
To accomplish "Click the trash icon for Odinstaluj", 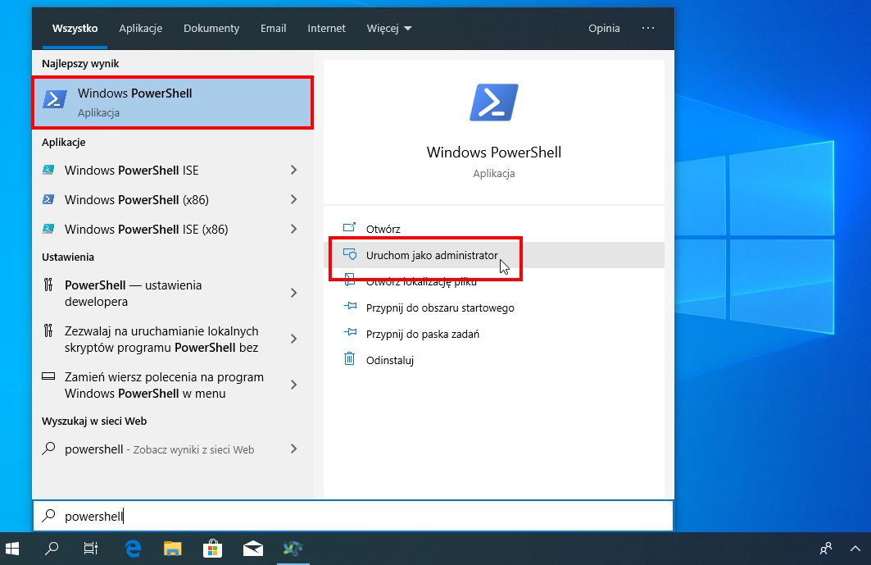I will 349,358.
